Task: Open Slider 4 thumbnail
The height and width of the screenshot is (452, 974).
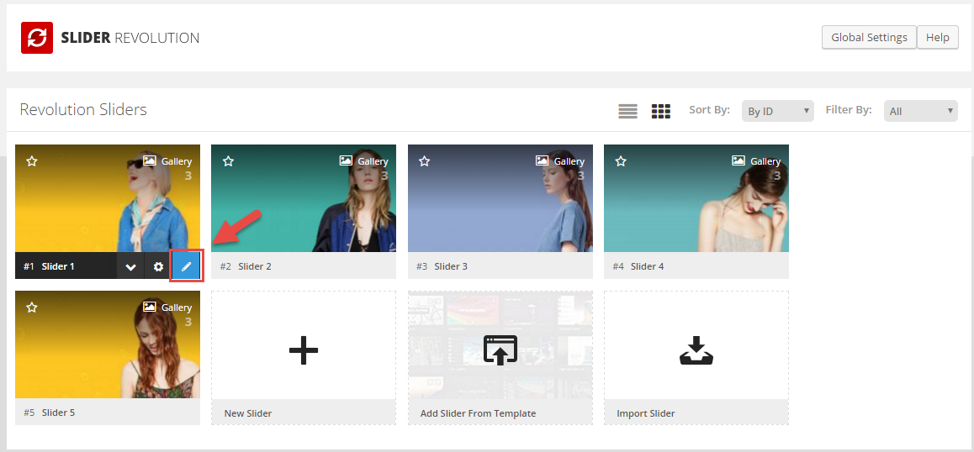Action: pyautogui.click(x=696, y=198)
